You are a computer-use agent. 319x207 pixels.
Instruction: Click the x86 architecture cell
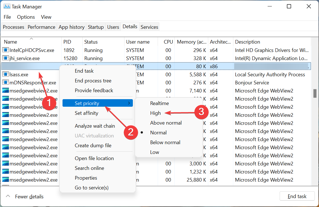(214, 66)
